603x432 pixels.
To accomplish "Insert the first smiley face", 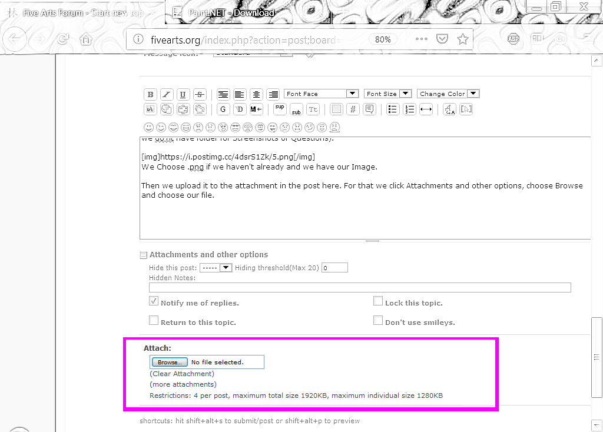I will 148,127.
